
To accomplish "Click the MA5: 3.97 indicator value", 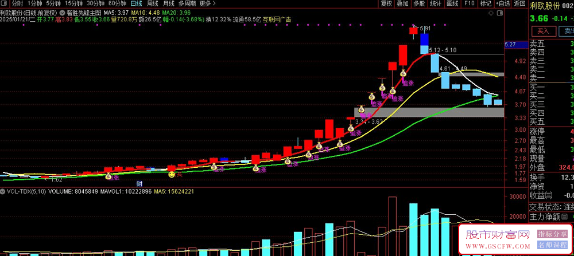I will click(x=115, y=13).
